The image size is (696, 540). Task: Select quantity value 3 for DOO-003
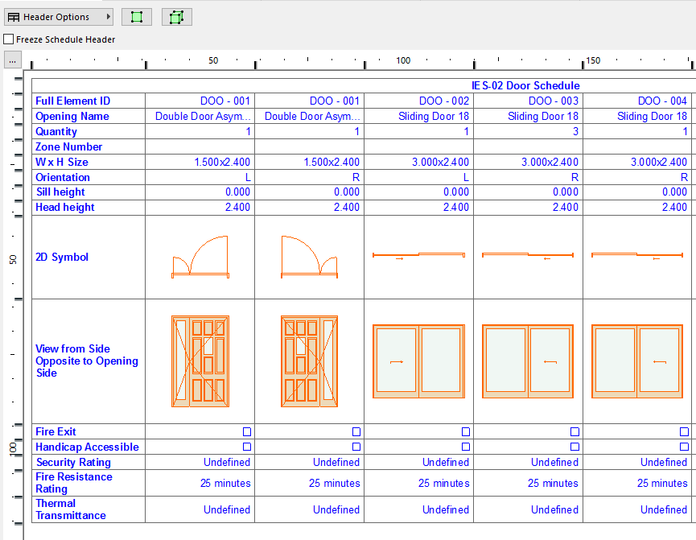pos(528,131)
